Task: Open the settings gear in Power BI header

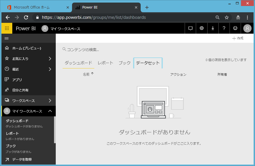Action: point(202,28)
